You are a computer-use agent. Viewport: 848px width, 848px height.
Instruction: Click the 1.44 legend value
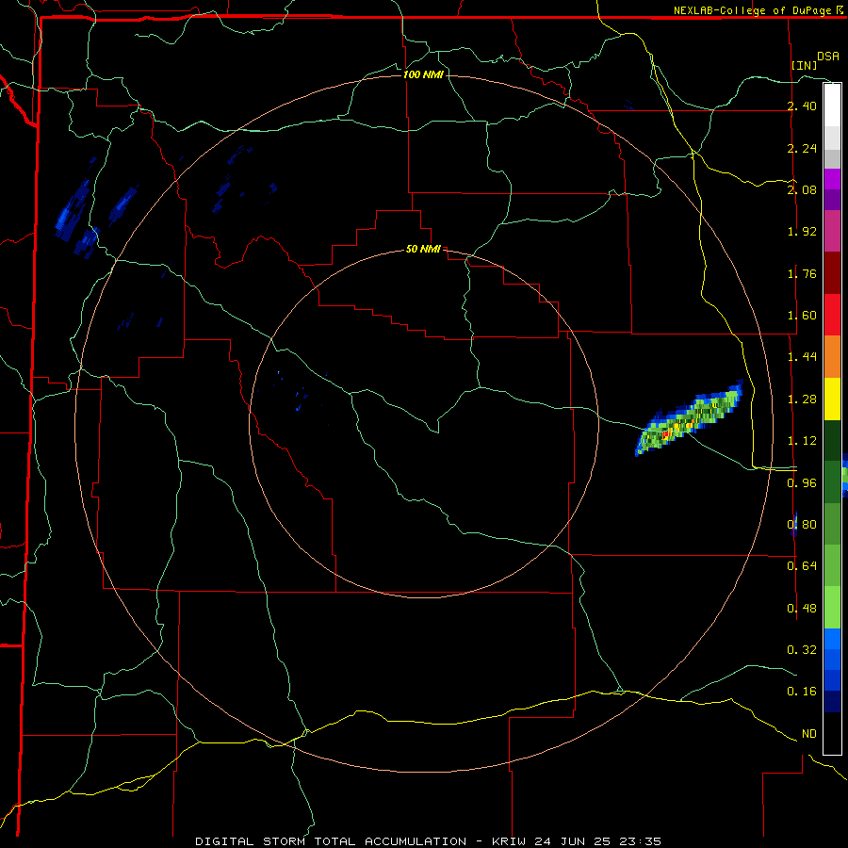point(802,357)
